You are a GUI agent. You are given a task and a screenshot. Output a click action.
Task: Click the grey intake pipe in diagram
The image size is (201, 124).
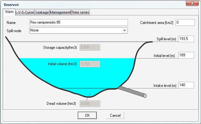(132, 92)
